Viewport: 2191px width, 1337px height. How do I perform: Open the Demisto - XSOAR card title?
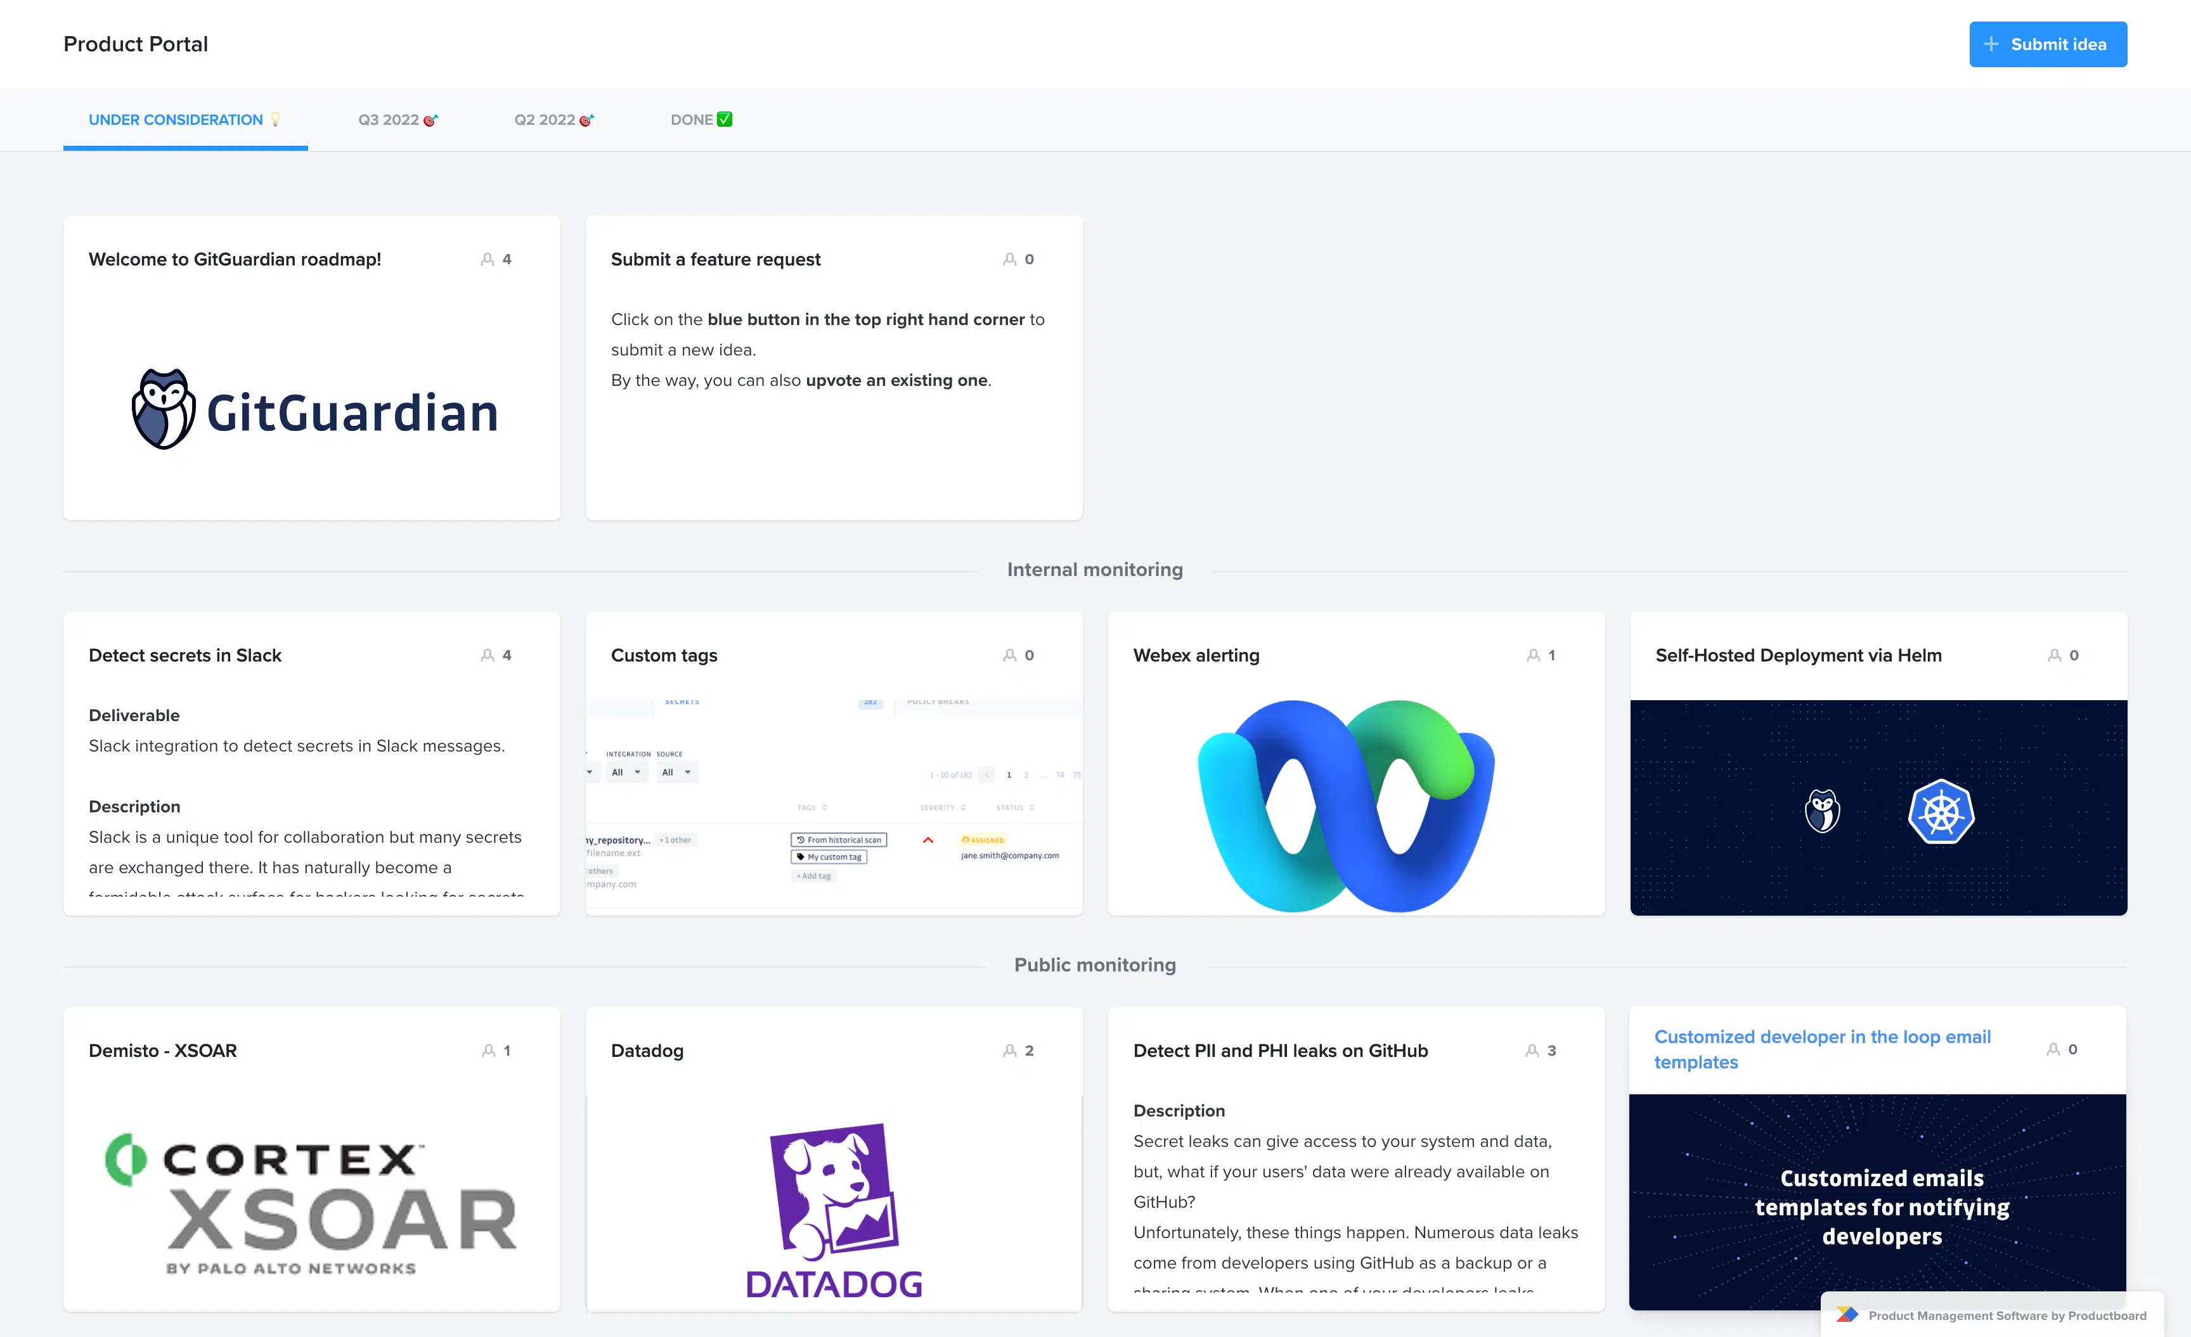(163, 1051)
